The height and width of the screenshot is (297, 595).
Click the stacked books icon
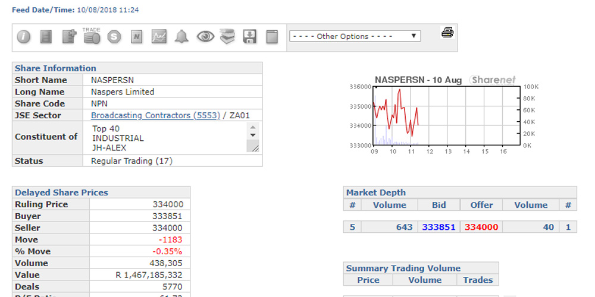coord(227,37)
